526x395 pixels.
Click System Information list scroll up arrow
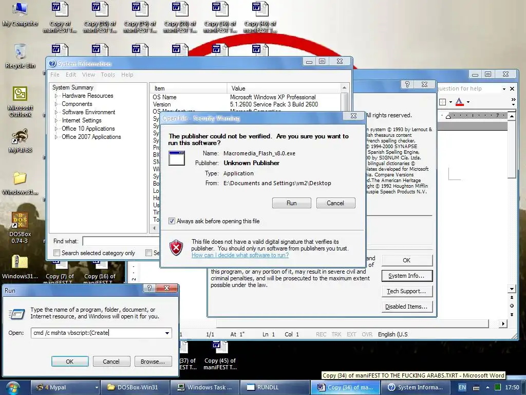point(344,87)
